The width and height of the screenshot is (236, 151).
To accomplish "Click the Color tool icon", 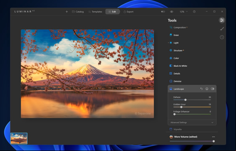I will tap(171, 58).
